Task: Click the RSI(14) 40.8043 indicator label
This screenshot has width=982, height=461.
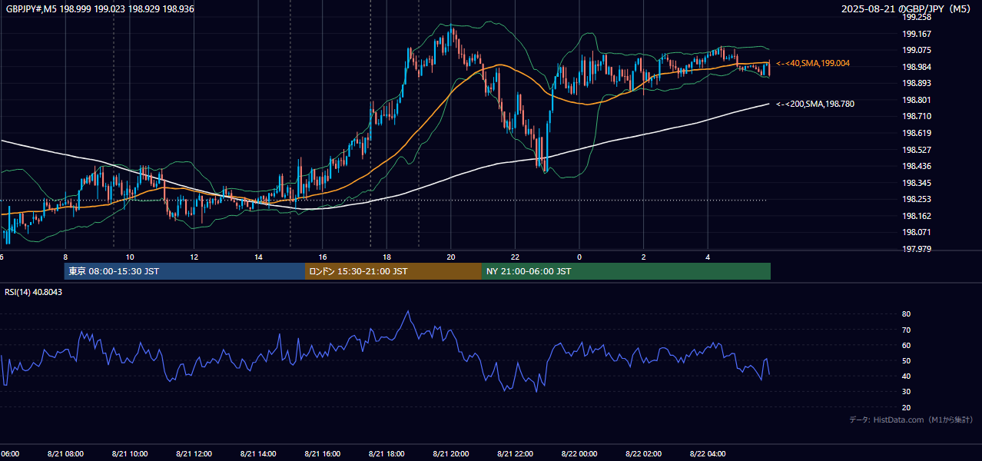Action: [34, 292]
